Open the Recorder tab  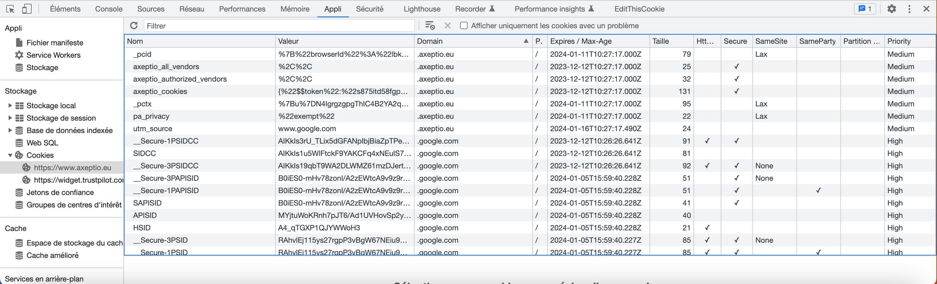click(475, 9)
